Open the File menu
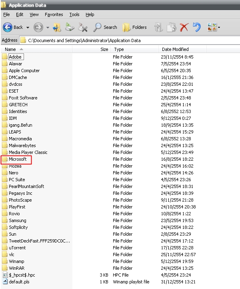The image size is (240, 289). click(x=6, y=14)
